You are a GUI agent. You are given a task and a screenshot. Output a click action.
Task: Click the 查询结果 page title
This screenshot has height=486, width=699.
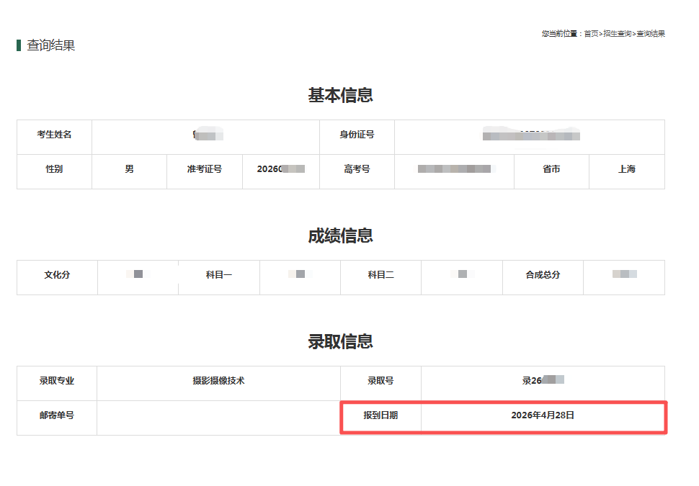coord(50,45)
